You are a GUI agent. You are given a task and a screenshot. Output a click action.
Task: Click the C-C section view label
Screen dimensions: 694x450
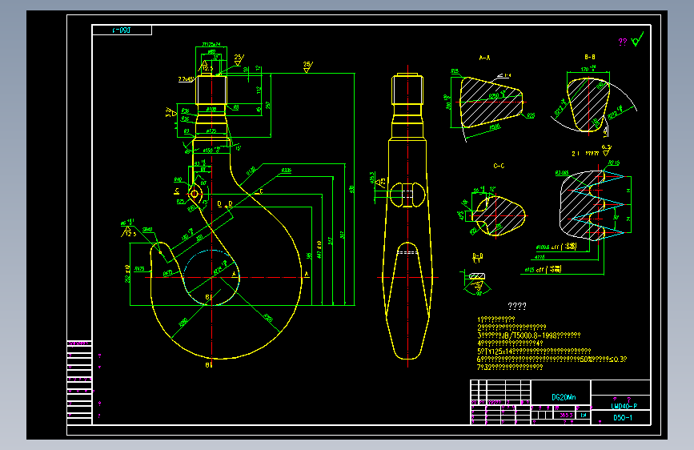click(499, 166)
